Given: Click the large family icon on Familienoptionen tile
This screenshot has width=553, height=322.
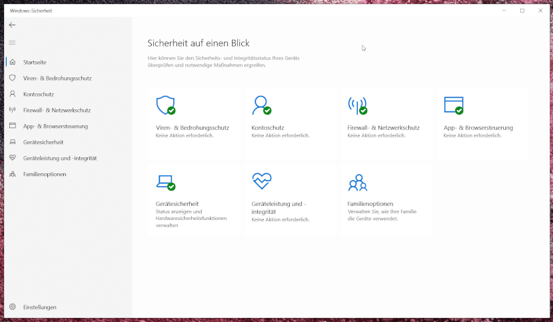Looking at the screenshot, I should coord(358,183).
